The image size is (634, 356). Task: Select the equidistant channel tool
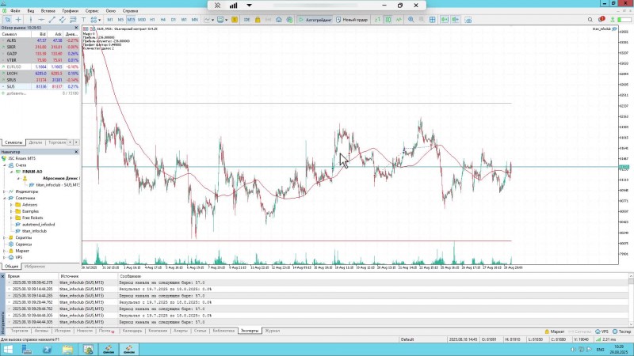[63, 19]
